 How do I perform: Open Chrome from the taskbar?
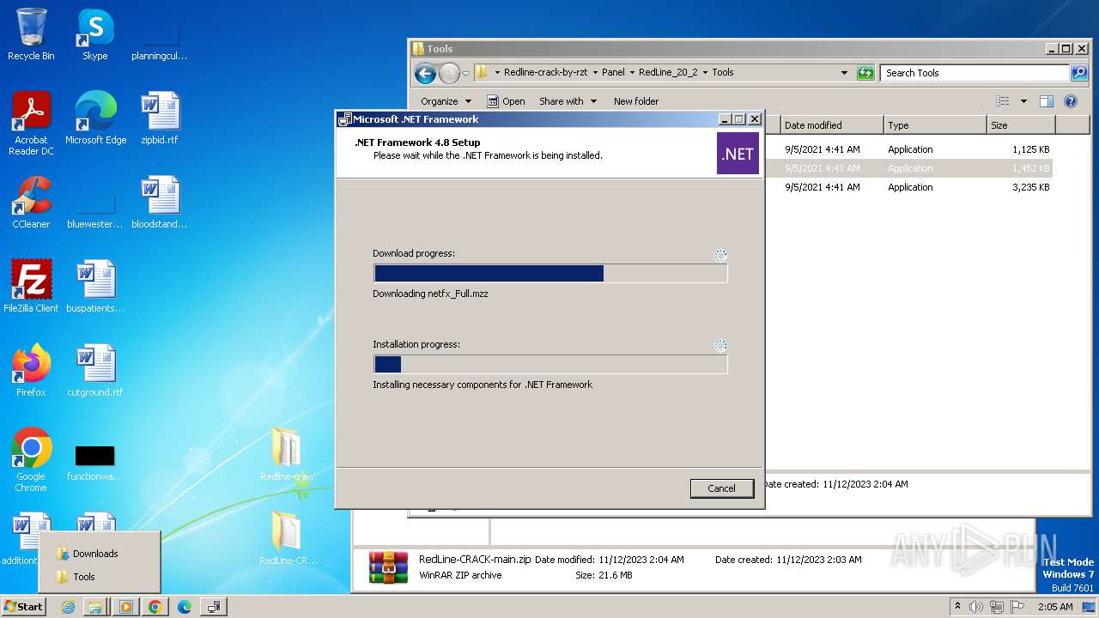click(x=155, y=607)
